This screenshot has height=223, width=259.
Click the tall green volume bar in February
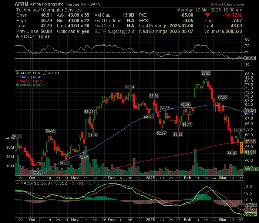tap(195, 162)
